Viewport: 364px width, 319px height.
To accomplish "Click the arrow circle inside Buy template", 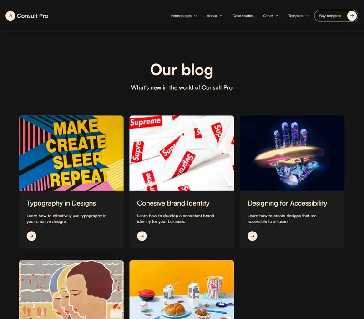I will 352,16.
